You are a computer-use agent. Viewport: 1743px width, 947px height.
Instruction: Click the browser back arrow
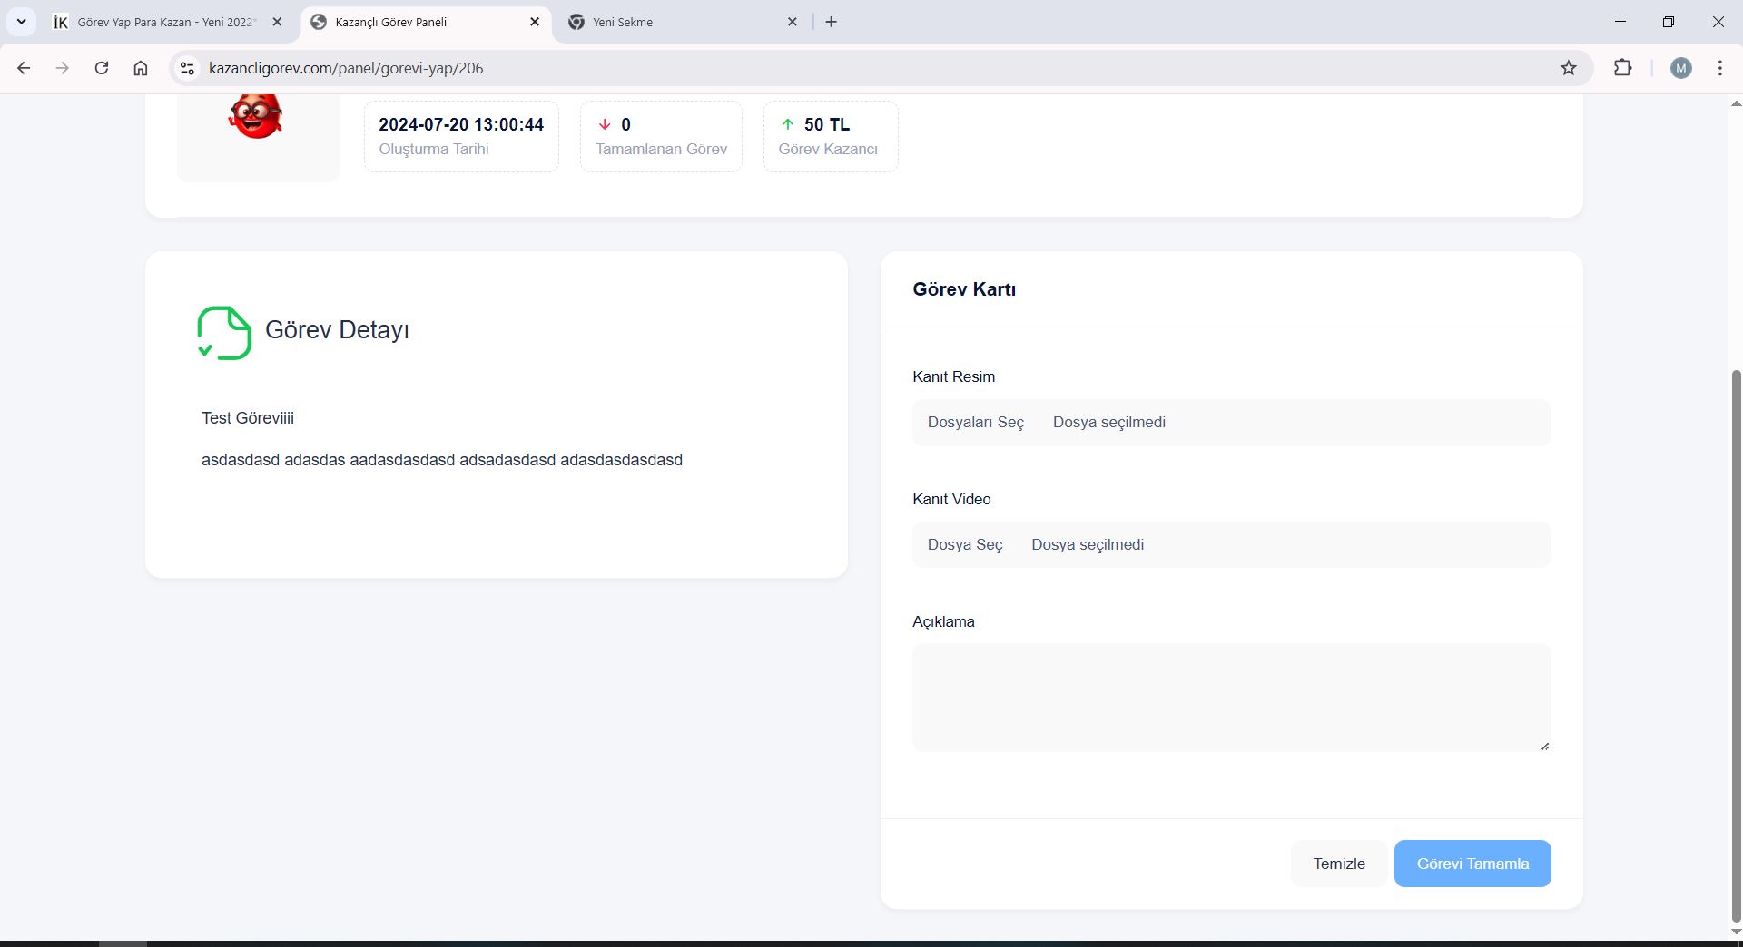(24, 68)
